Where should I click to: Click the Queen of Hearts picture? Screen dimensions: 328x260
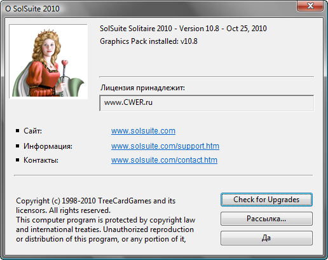[48, 62]
